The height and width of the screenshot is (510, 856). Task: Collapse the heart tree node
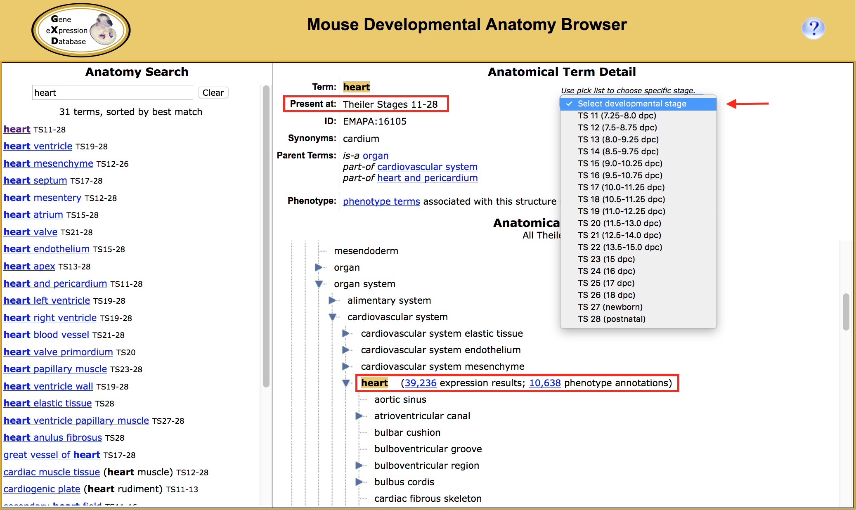pyautogui.click(x=346, y=383)
